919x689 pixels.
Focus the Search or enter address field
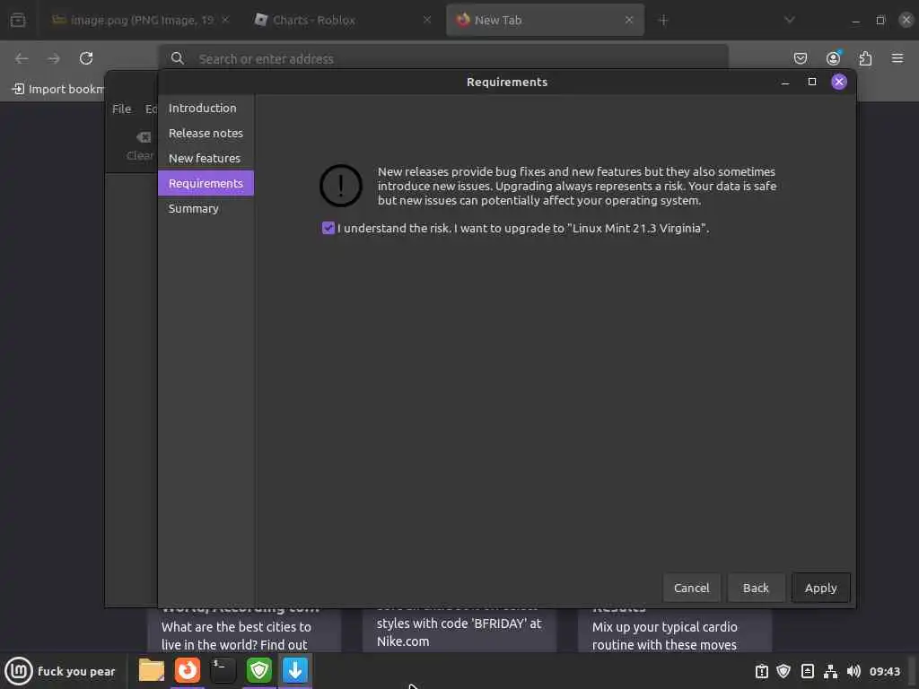tap(443, 58)
